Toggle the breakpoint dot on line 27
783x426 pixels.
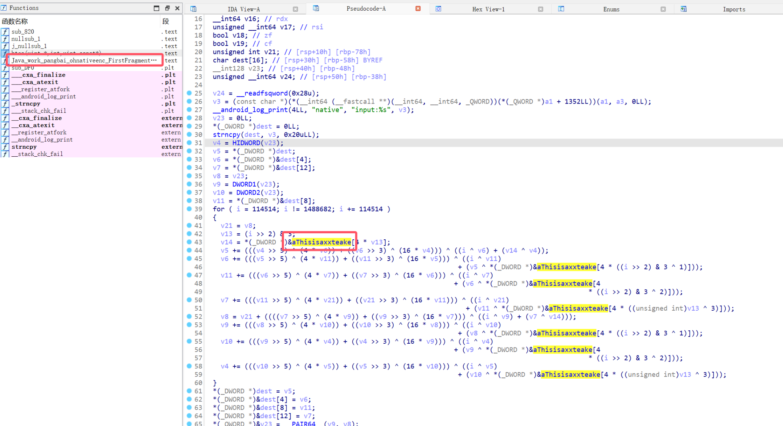[189, 110]
